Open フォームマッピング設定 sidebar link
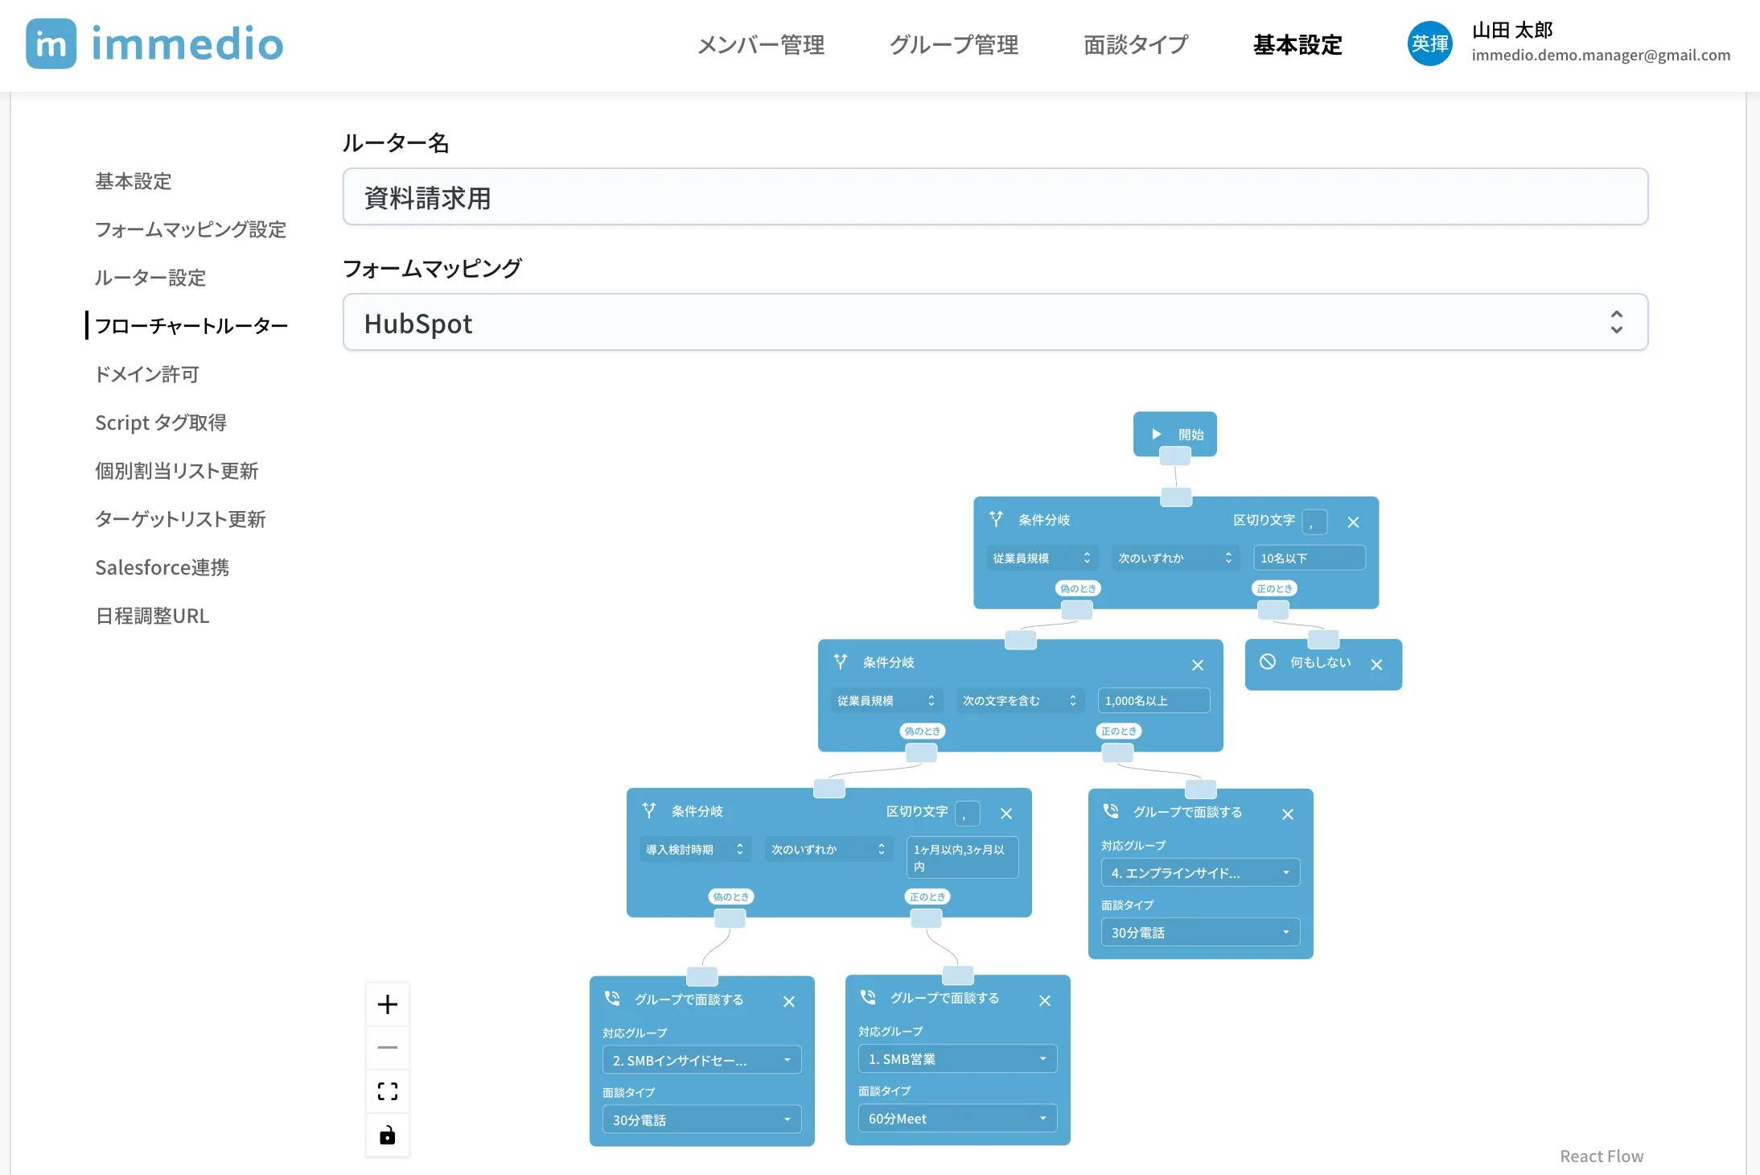The height and width of the screenshot is (1175, 1760). pyautogui.click(x=191, y=229)
